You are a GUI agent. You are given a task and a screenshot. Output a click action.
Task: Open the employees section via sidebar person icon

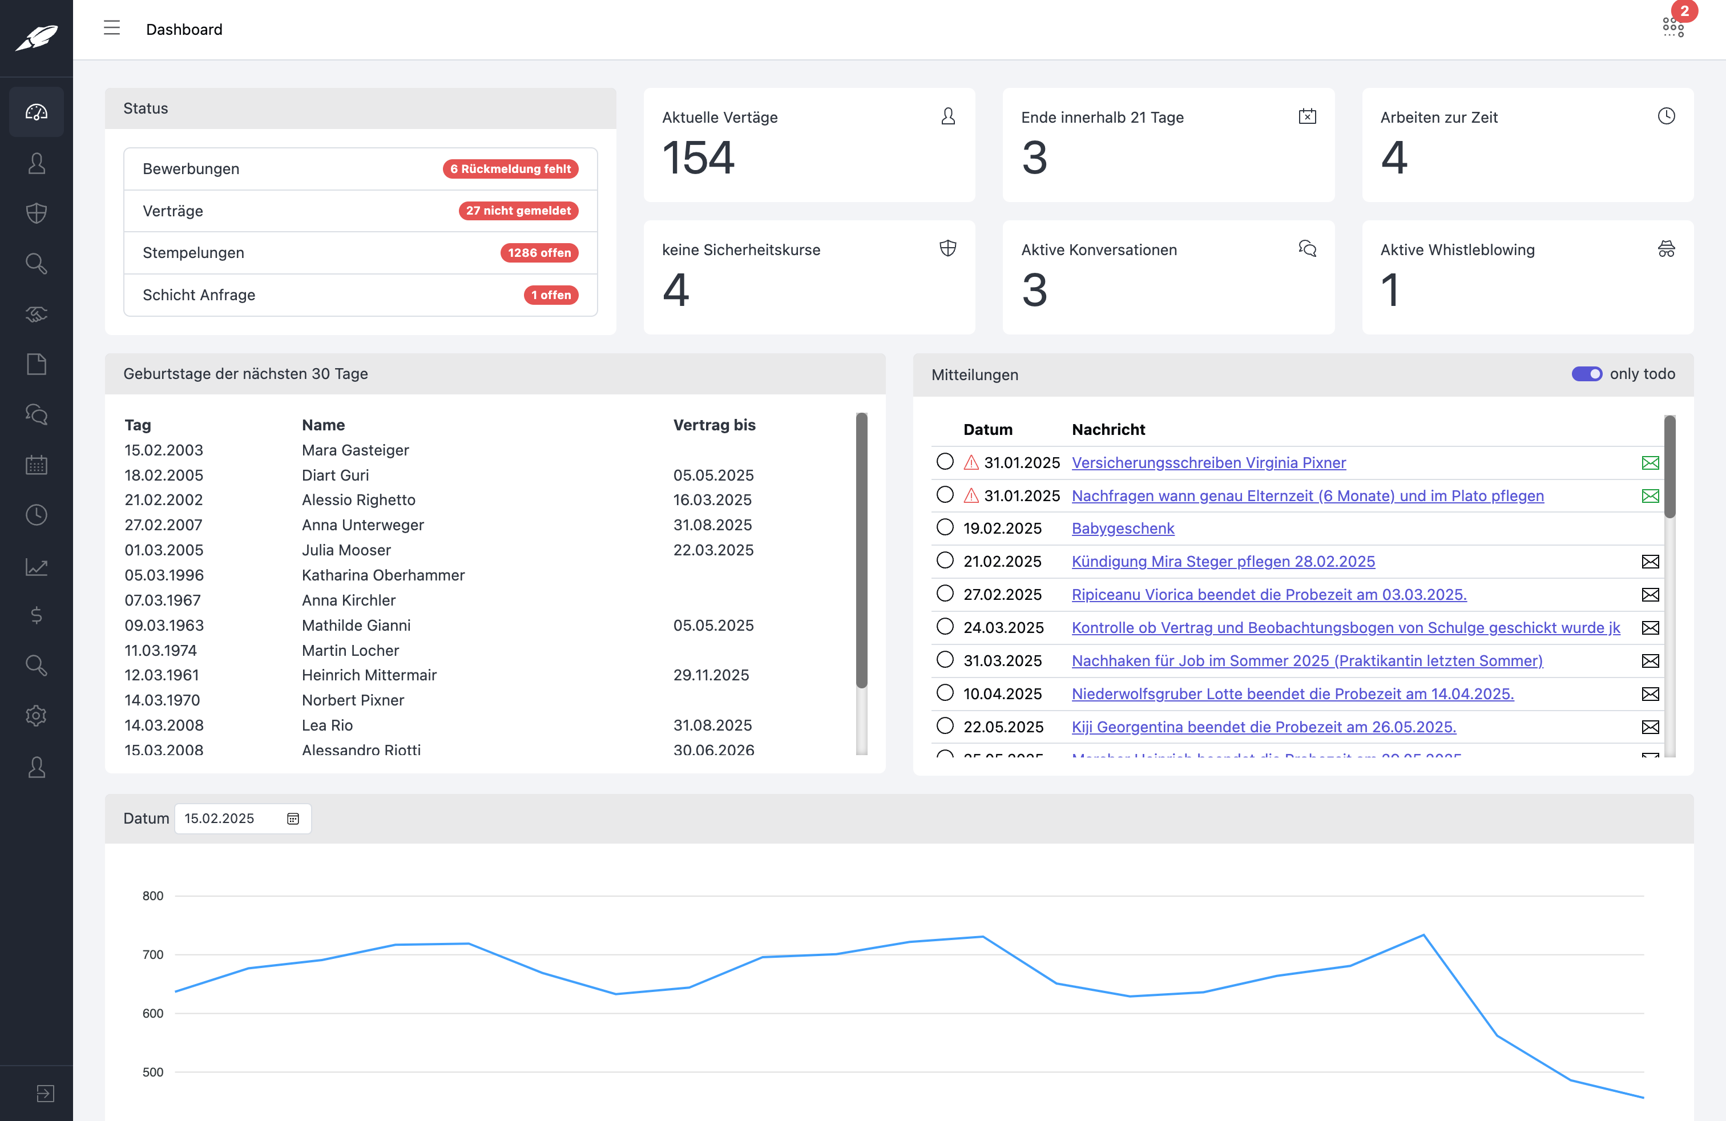[x=37, y=163]
